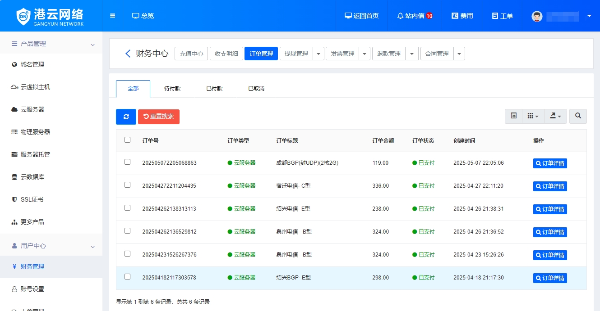Click the 港云网络 logo
The image size is (600, 311).
click(50, 15)
